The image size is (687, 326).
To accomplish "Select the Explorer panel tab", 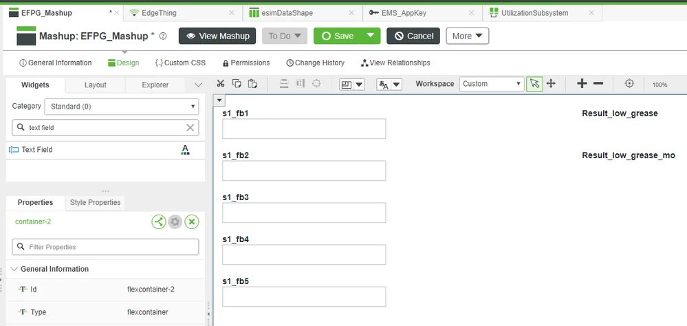I will point(155,85).
